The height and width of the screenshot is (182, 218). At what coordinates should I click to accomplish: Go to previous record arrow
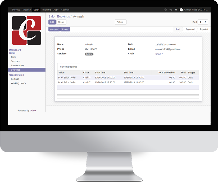point(200,22)
